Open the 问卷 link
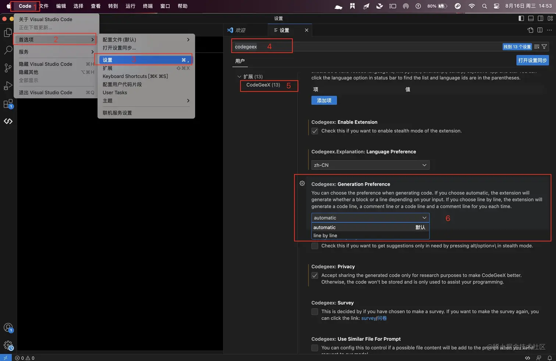 (x=382, y=318)
